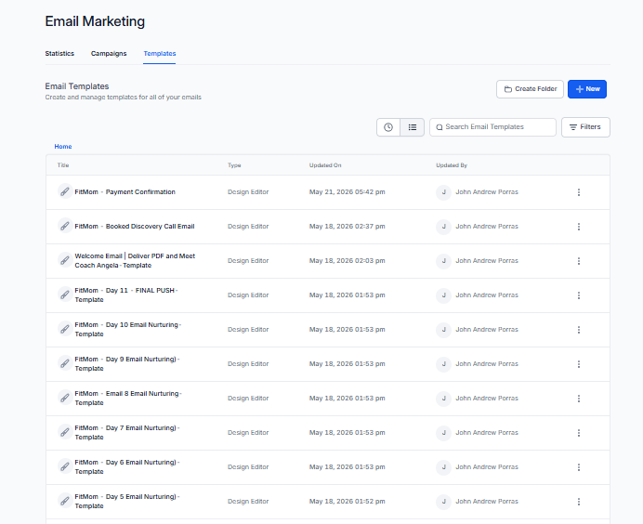
Task: Open the Filters panel
Action: 585,127
